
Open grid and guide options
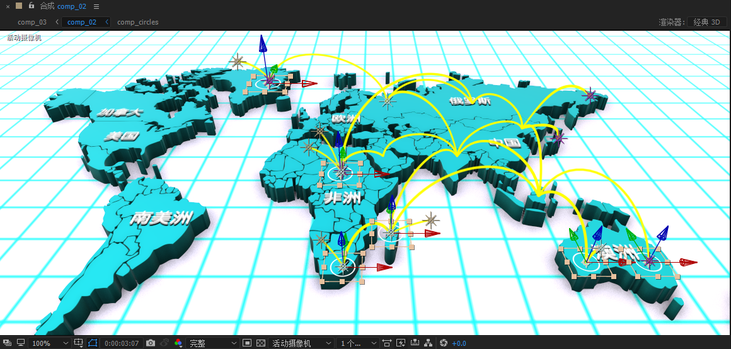tap(78, 343)
